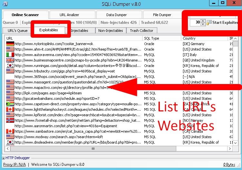Click the Proxy IP: N/A link

coord(15,165)
